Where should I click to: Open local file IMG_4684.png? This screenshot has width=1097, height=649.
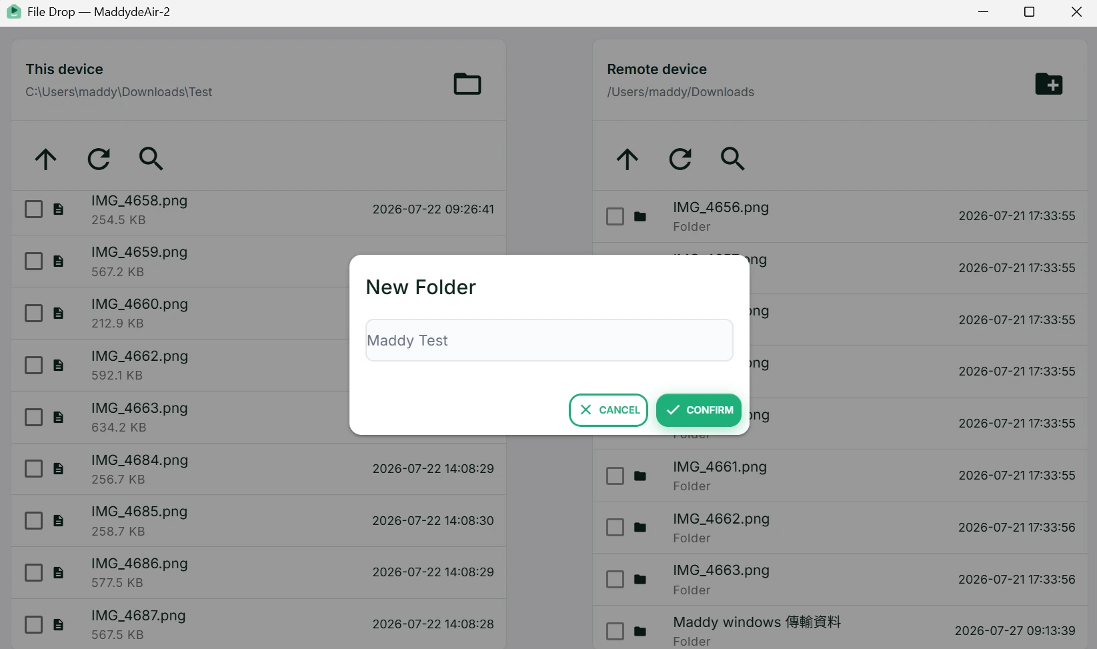tap(139, 460)
